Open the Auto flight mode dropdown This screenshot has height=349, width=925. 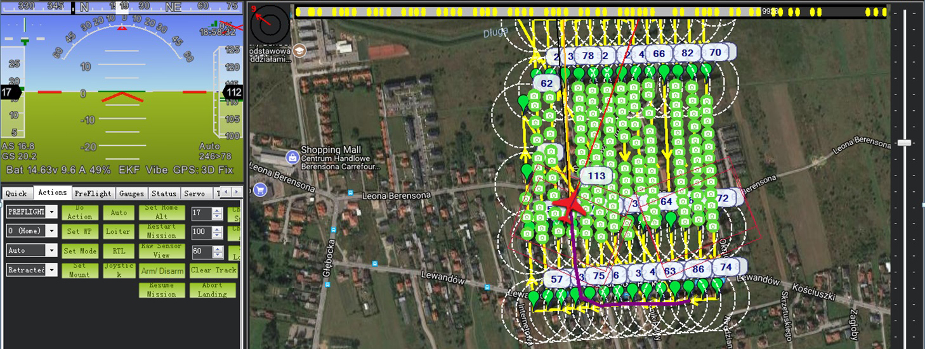pyautogui.click(x=51, y=250)
